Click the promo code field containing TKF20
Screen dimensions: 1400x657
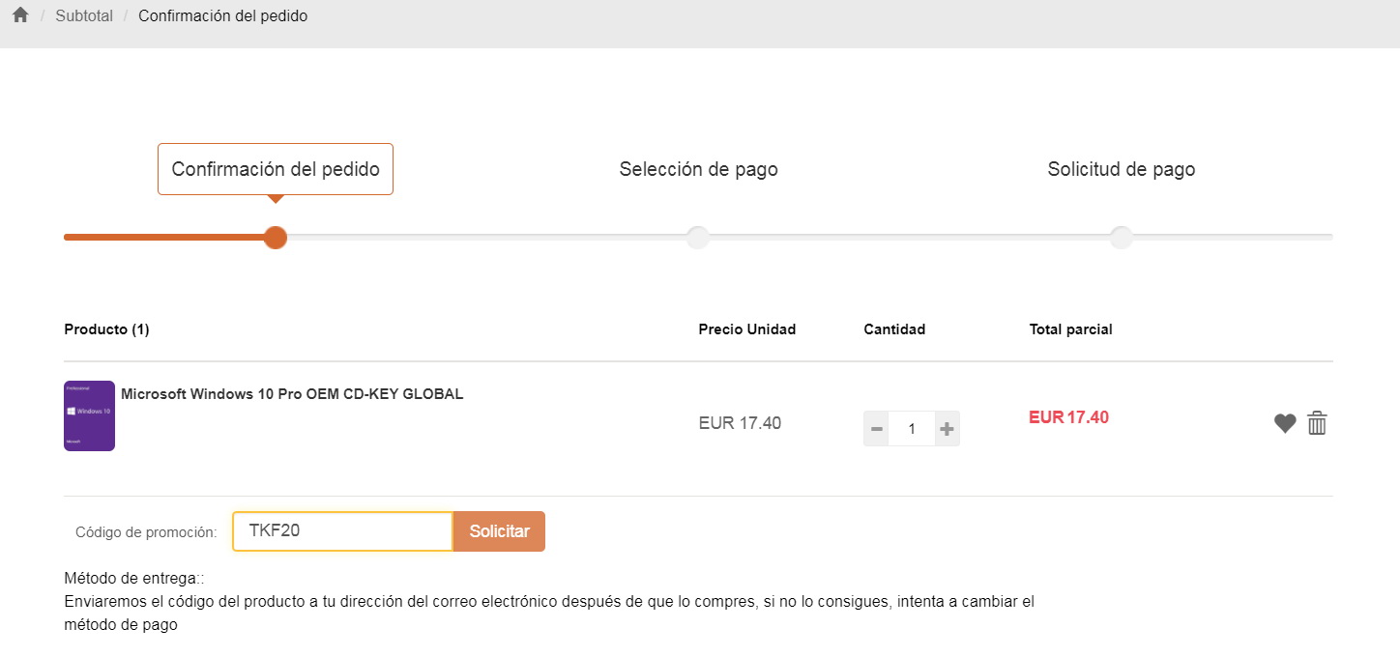343,531
